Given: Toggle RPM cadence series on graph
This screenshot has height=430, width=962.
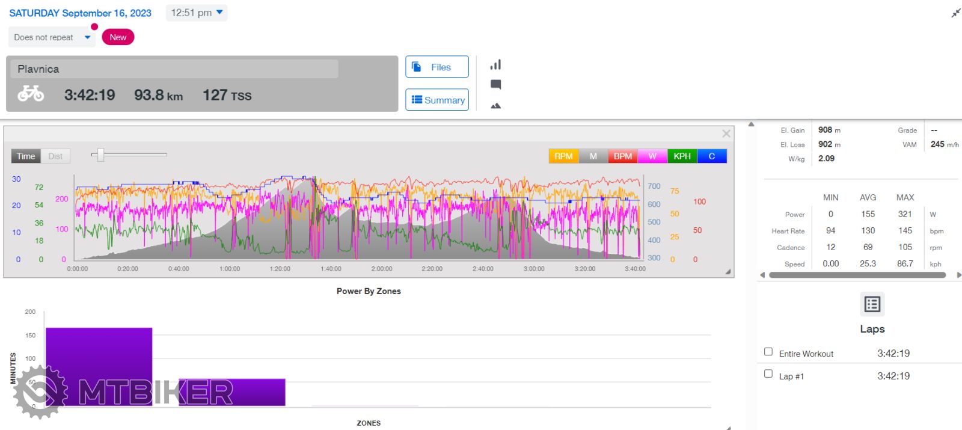Looking at the screenshot, I should [x=563, y=156].
